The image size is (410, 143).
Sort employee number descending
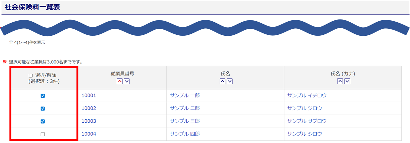coord(127,82)
